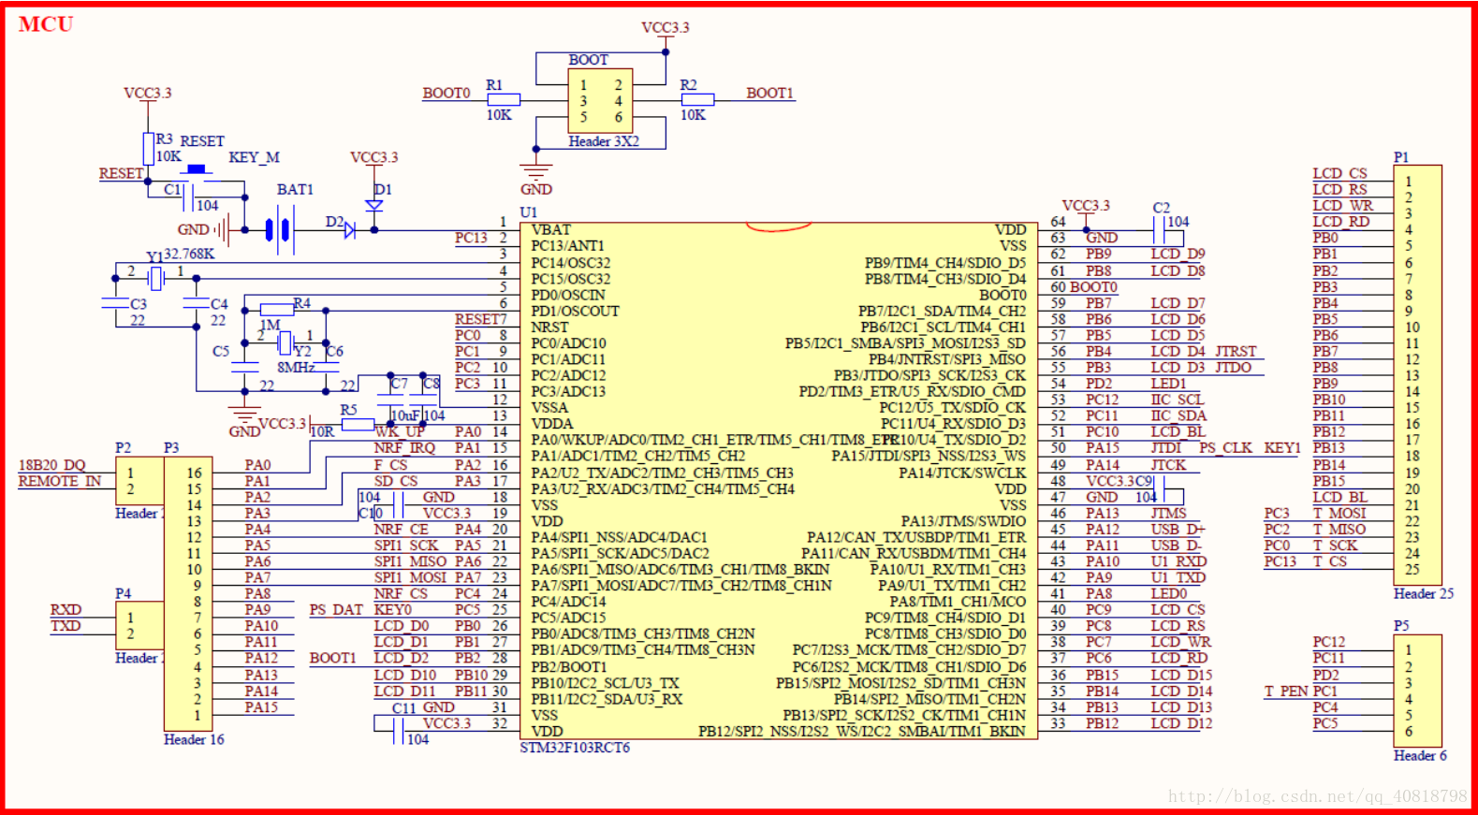Click the U1_TXD net label
Screen dimensions: 1478x815
[x=1178, y=577]
